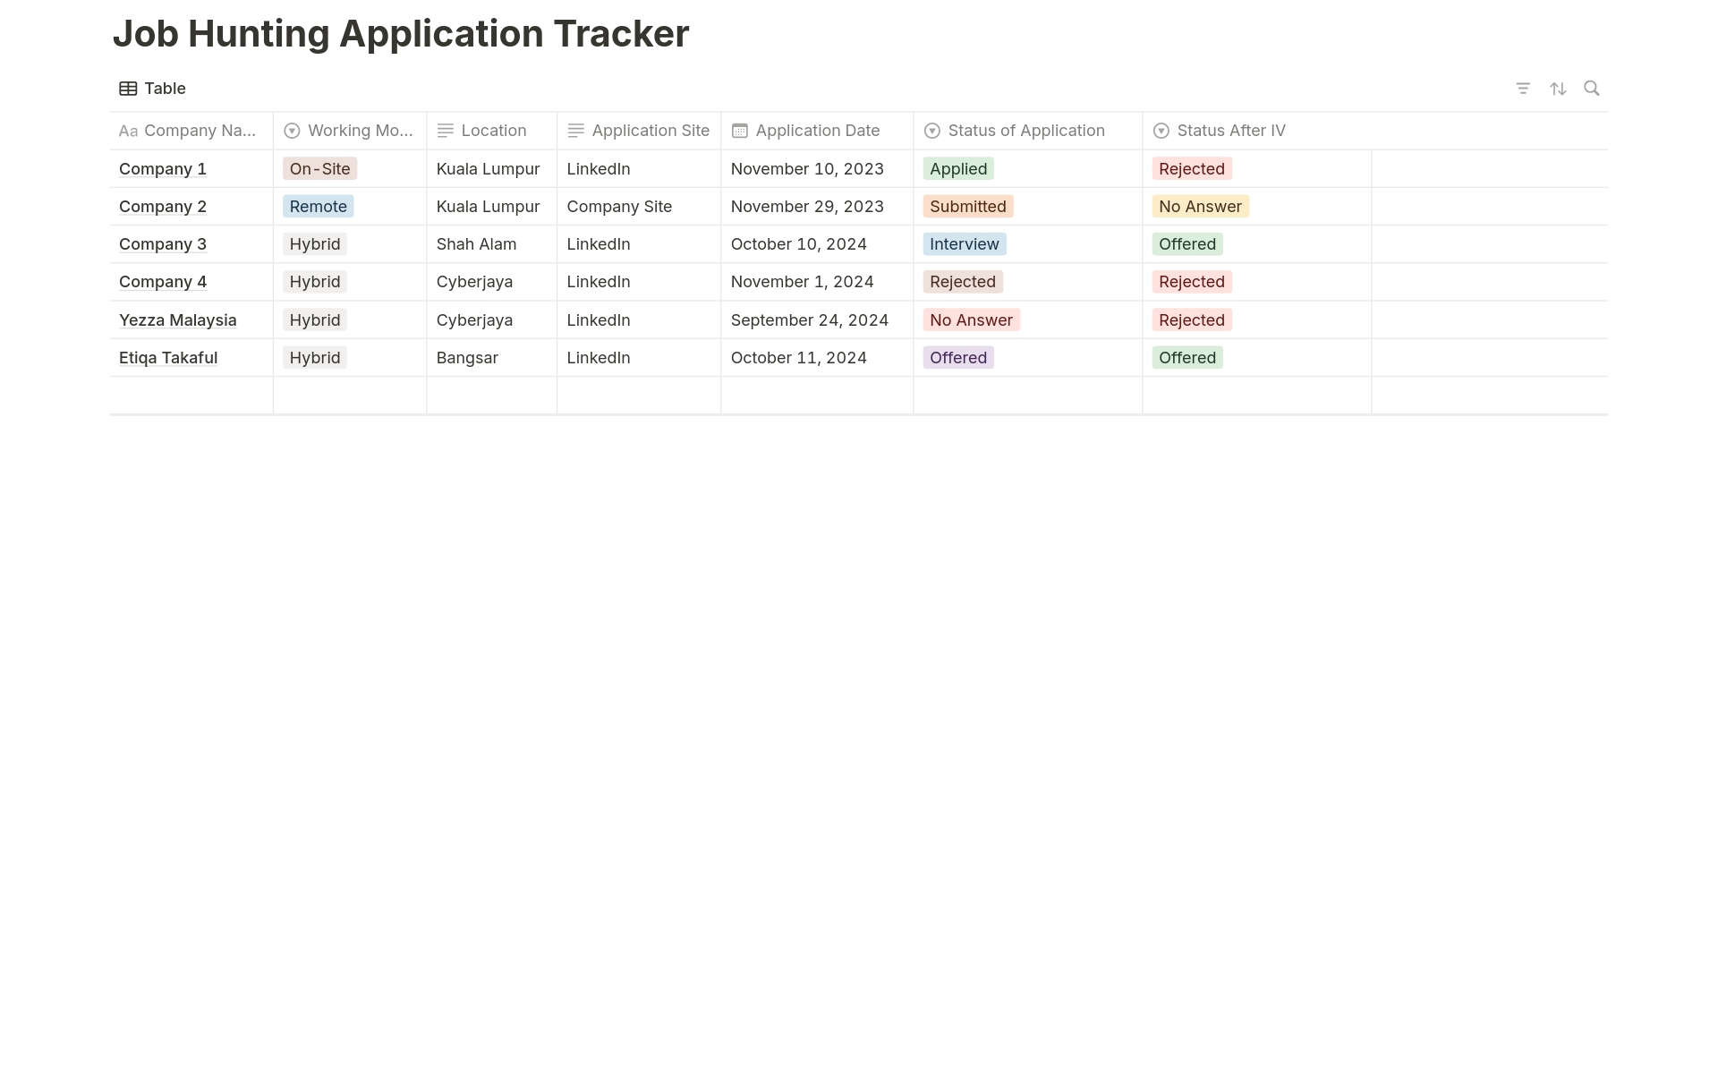Click the empty new row company cell
The image size is (1718, 1073).
point(191,396)
